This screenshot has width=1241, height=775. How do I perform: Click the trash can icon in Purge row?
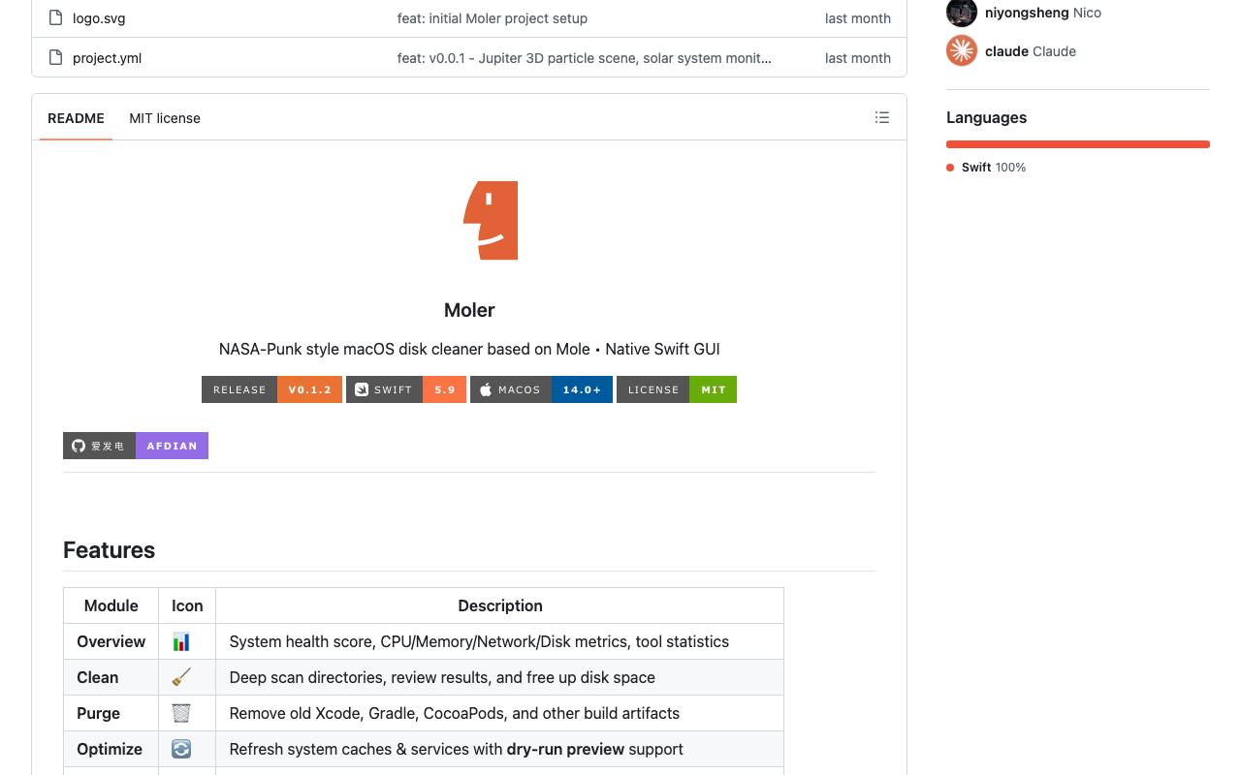[181, 713]
